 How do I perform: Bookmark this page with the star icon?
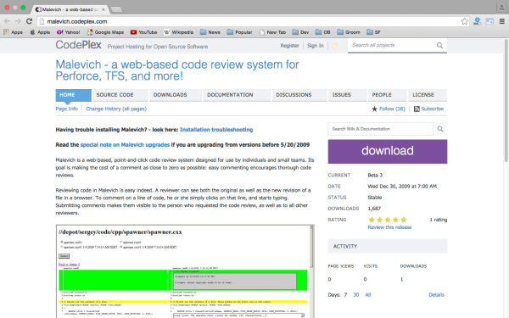coord(465,21)
